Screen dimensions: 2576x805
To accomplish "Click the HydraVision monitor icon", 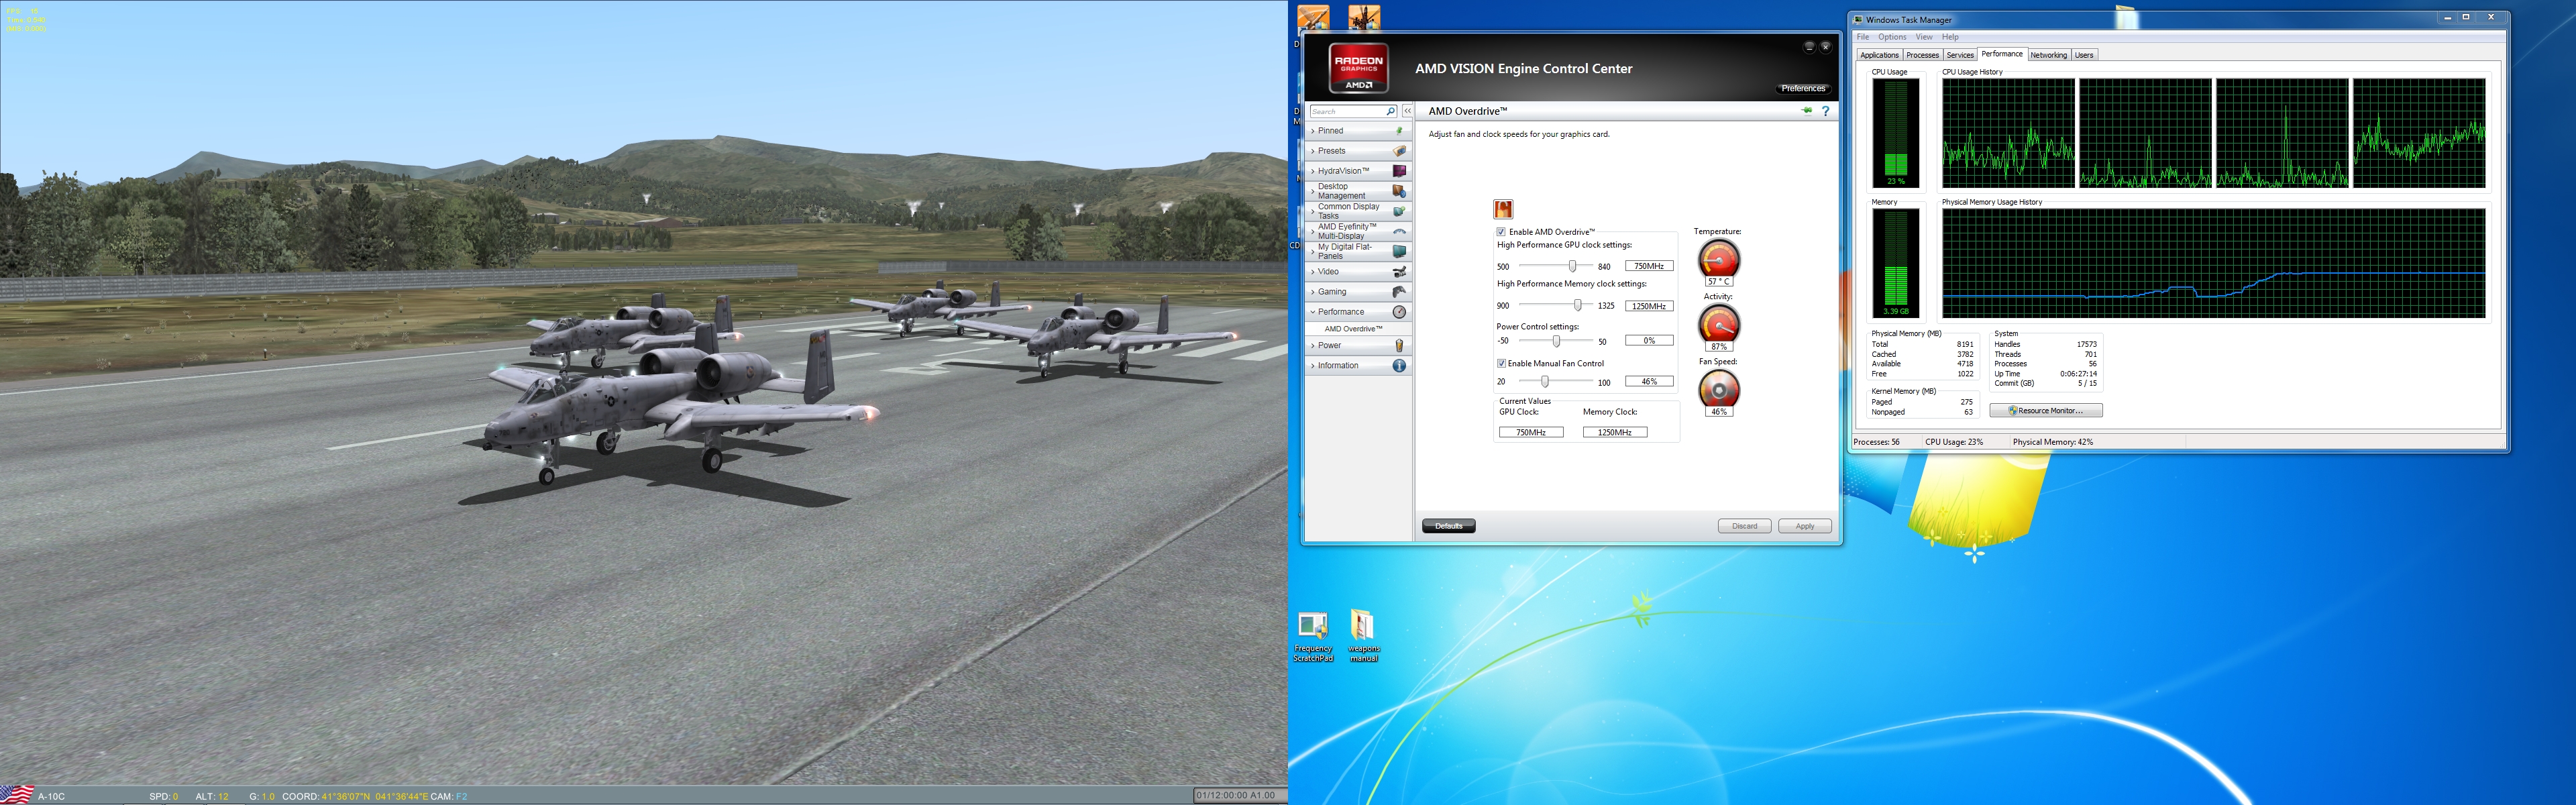I will (1399, 171).
